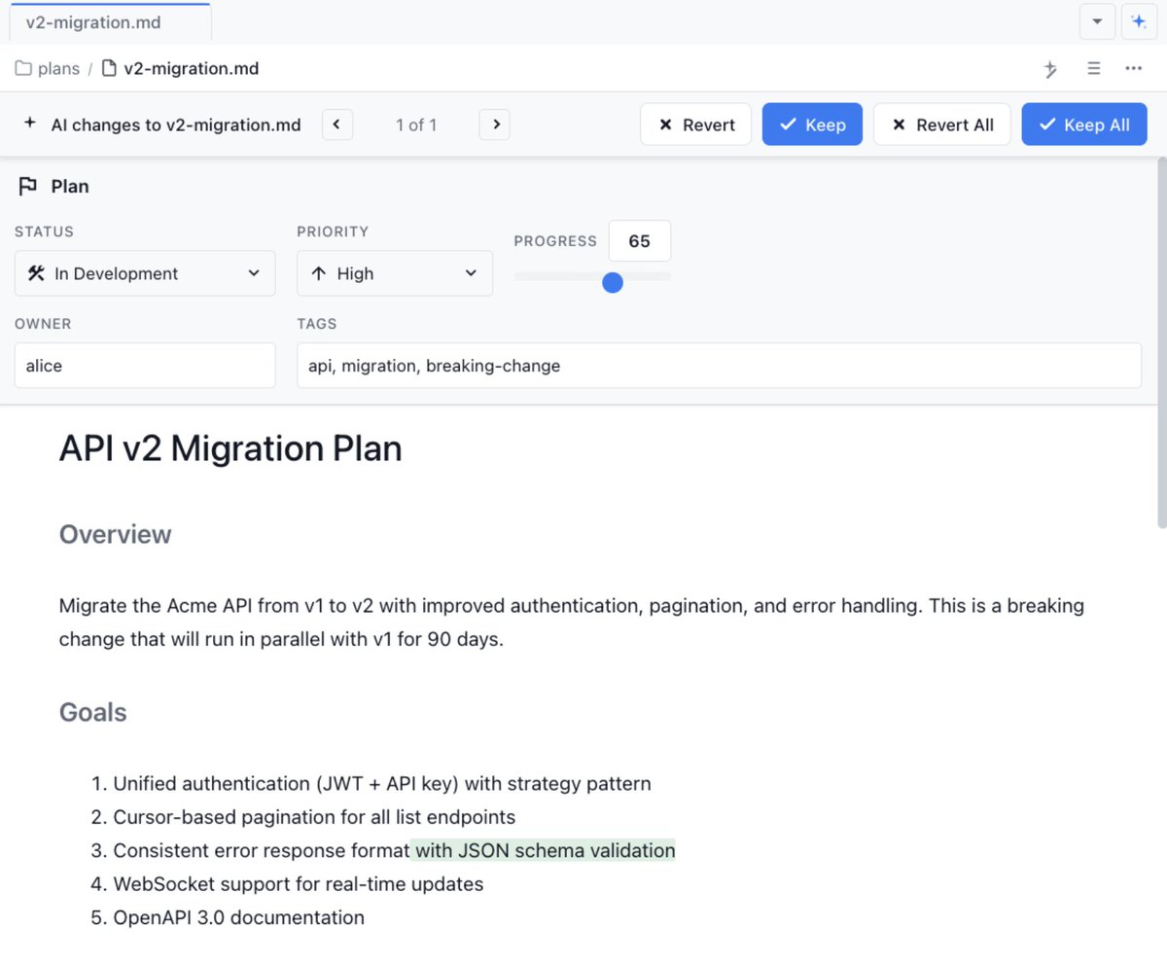Screen dimensions: 1167x962
Task: Click the Overview heading
Action: [x=115, y=534]
